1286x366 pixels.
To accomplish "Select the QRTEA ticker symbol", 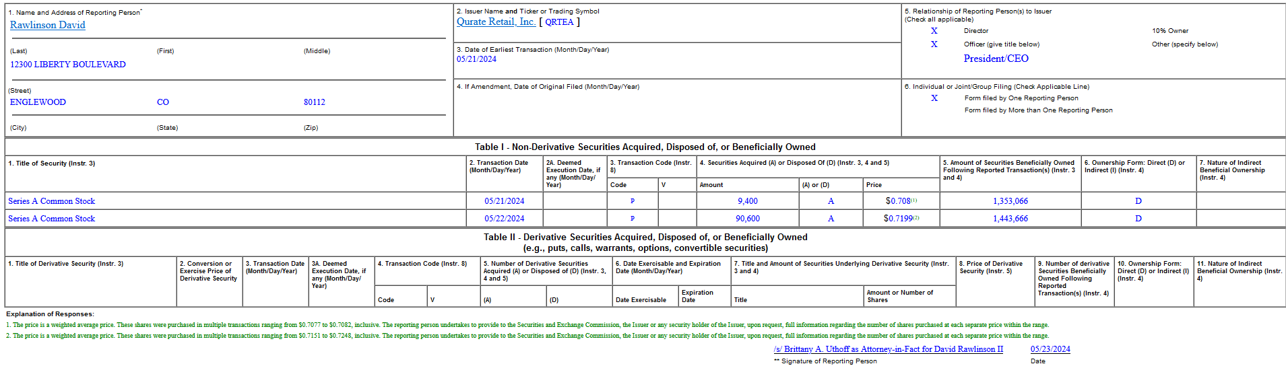I will pyautogui.click(x=559, y=22).
